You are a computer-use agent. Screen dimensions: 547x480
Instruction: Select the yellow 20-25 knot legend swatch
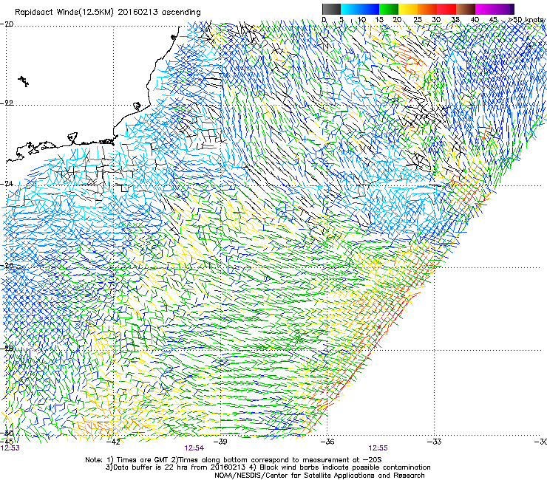click(x=408, y=9)
